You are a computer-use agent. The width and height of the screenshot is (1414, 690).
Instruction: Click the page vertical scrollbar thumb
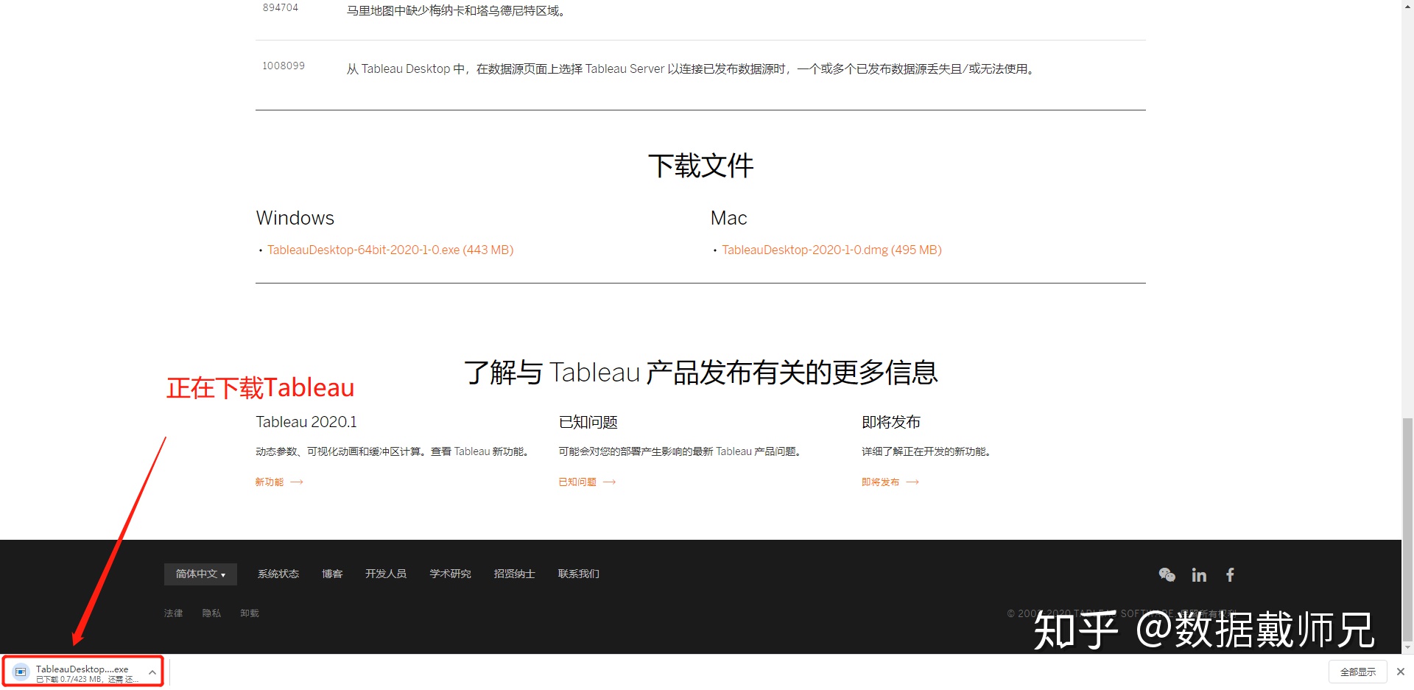1407,529
